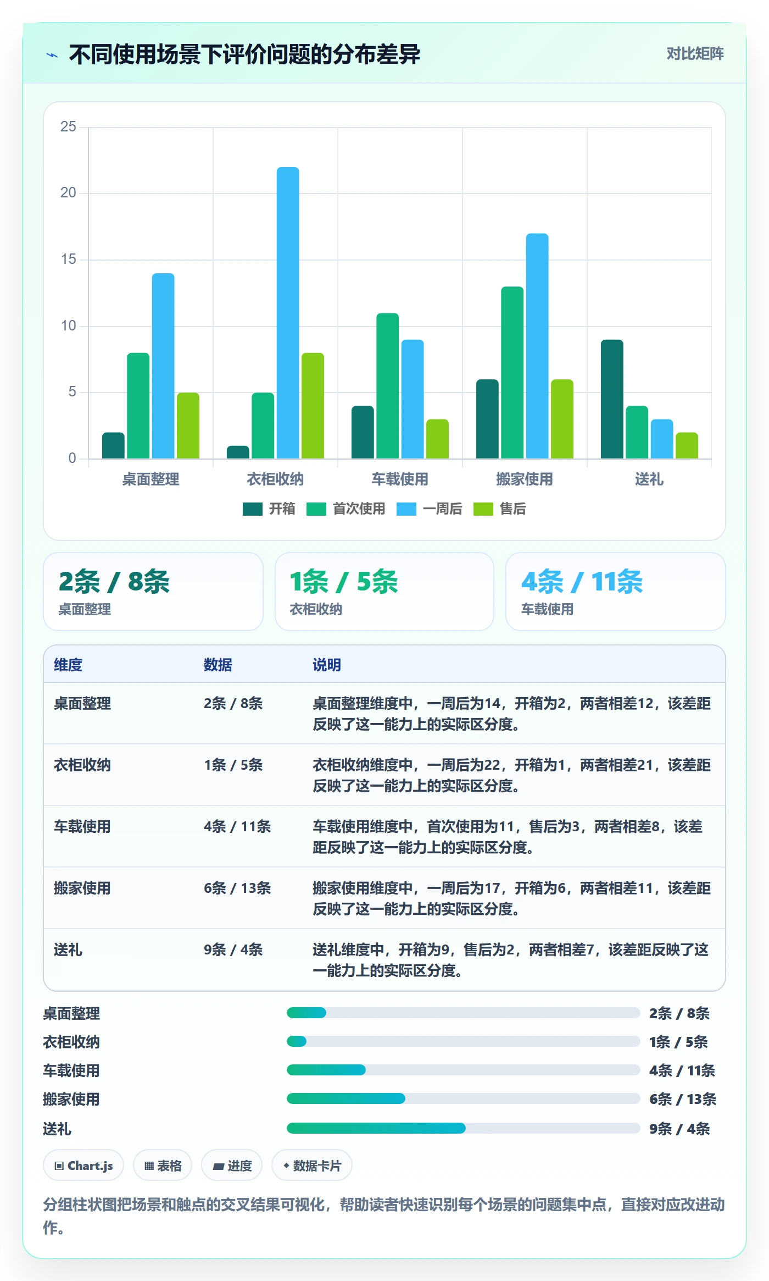Click the lightning icon beside the title
Viewport: 769px width, 1281px height.
(52, 55)
